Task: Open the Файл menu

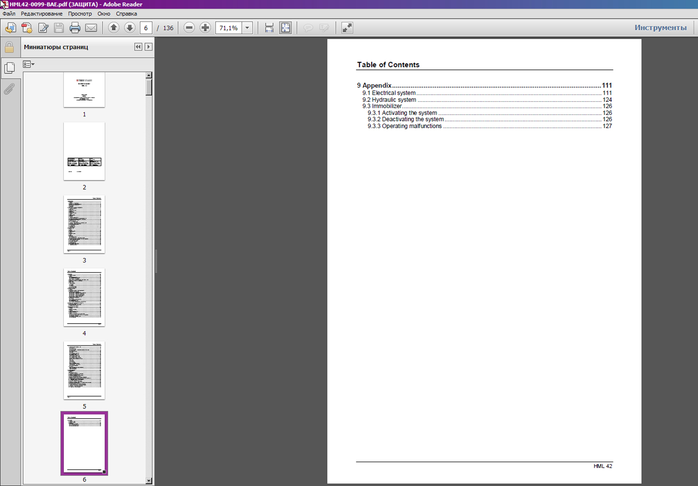Action: click(9, 14)
